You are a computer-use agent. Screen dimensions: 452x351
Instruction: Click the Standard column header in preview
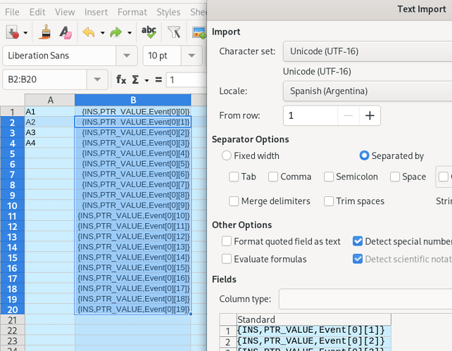point(313,319)
